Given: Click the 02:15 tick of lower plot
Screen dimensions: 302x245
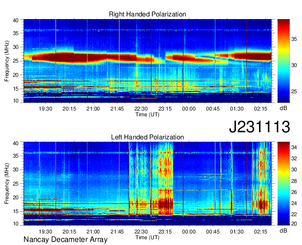Looking at the screenshot, I should [261, 232].
